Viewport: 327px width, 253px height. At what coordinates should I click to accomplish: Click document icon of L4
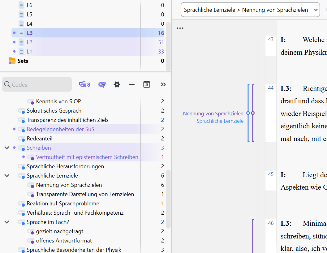(x=21, y=24)
